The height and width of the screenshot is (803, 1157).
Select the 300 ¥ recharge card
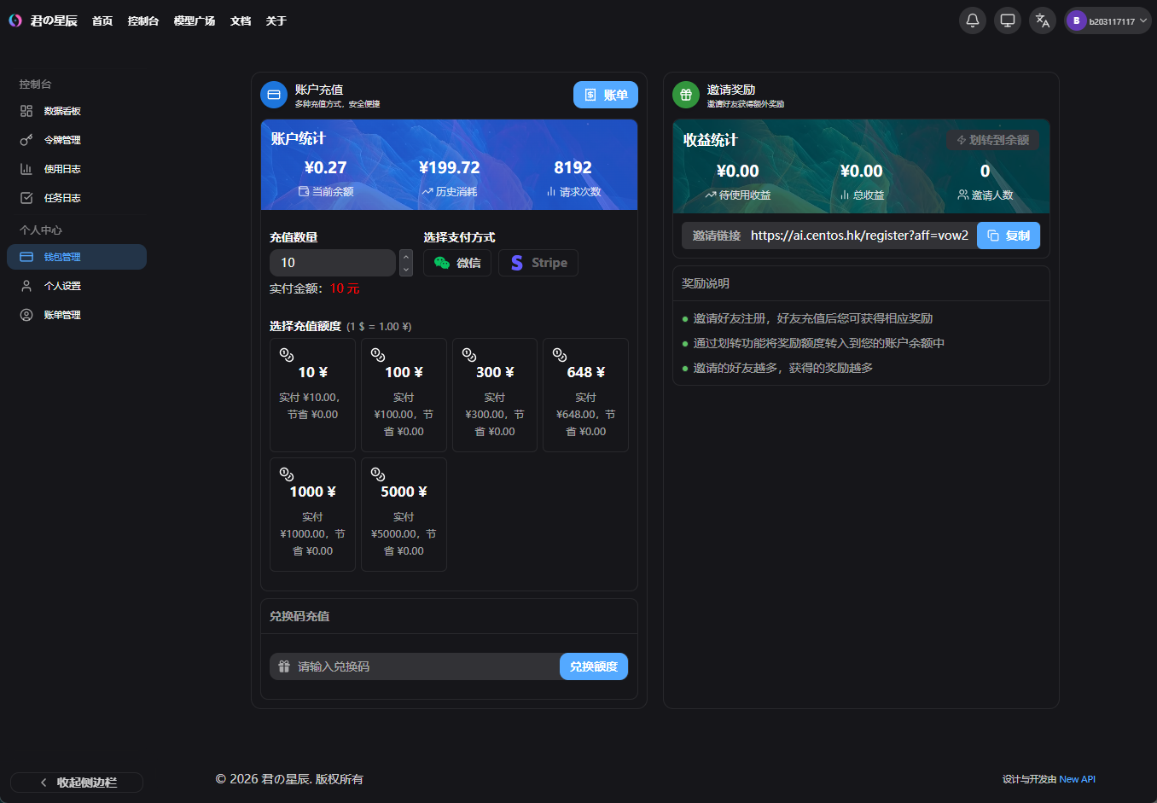pyautogui.click(x=495, y=395)
